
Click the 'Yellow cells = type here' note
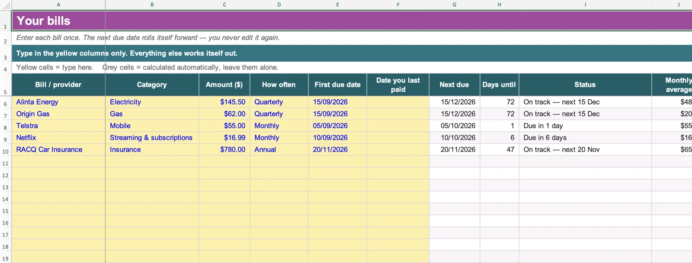point(55,67)
